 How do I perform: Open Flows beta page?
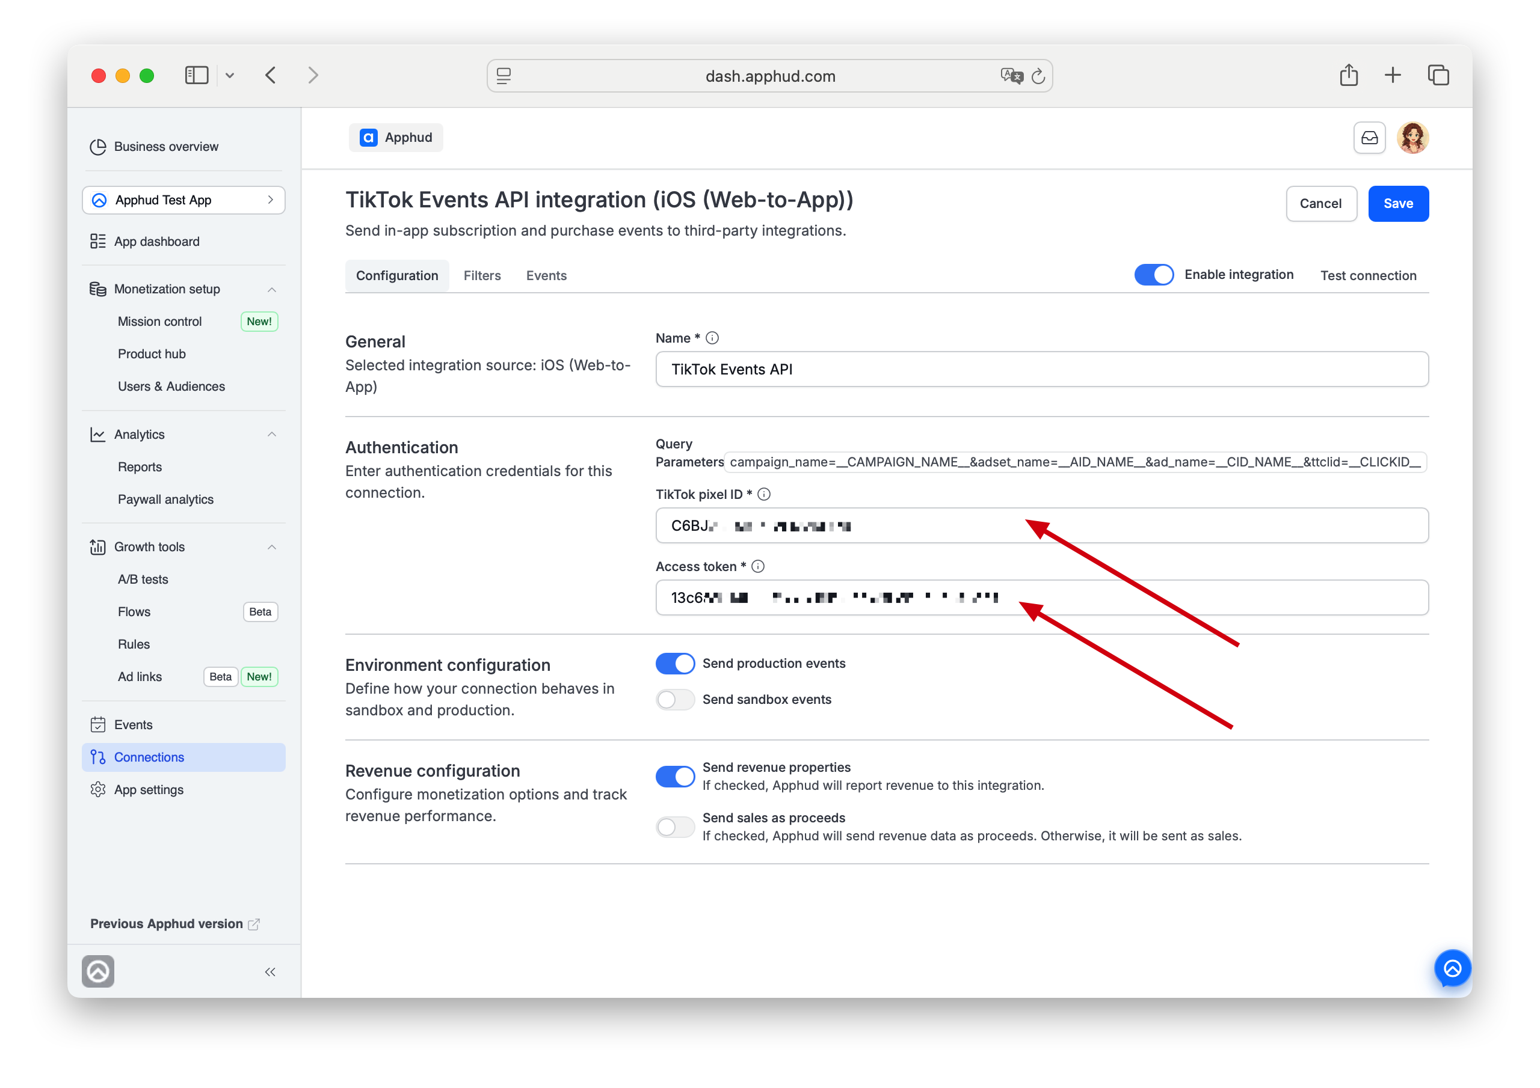[x=134, y=612]
